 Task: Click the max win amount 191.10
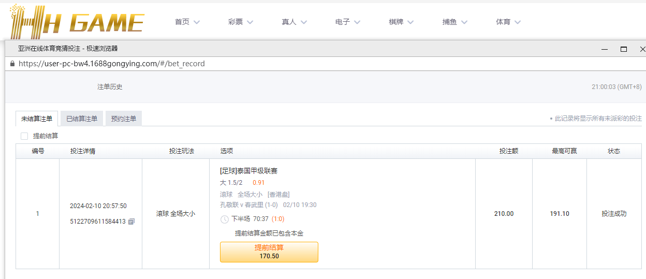click(560, 214)
